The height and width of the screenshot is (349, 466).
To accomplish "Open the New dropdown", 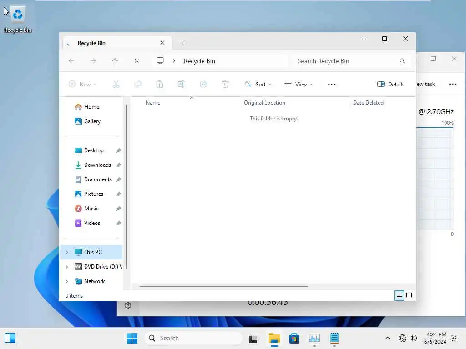I will pyautogui.click(x=82, y=84).
